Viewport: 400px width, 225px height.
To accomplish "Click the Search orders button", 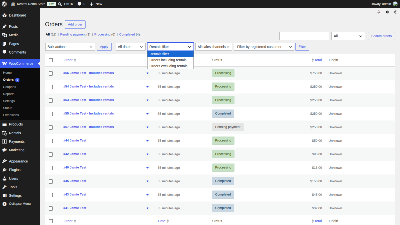I will click(381, 36).
